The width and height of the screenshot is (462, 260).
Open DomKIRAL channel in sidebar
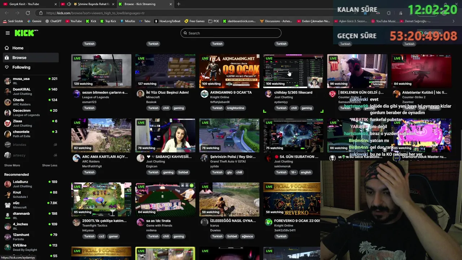point(30,91)
